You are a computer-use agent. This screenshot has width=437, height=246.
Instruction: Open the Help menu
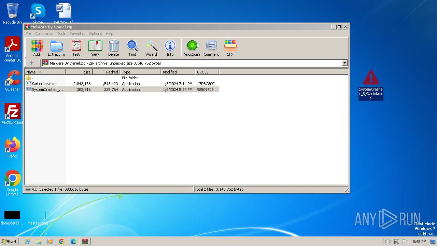(109, 33)
